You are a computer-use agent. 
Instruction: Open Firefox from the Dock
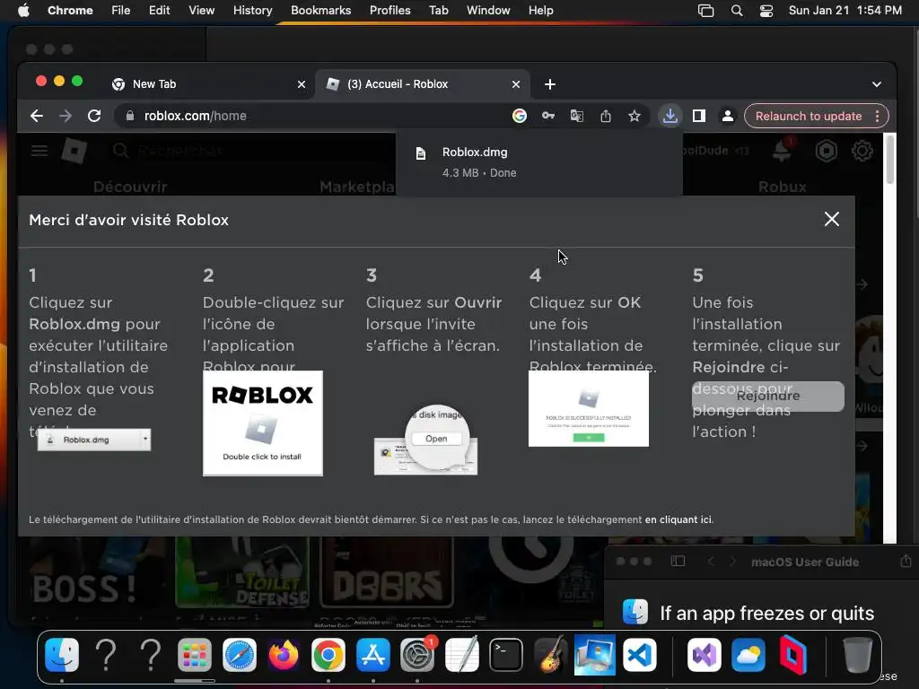284,654
